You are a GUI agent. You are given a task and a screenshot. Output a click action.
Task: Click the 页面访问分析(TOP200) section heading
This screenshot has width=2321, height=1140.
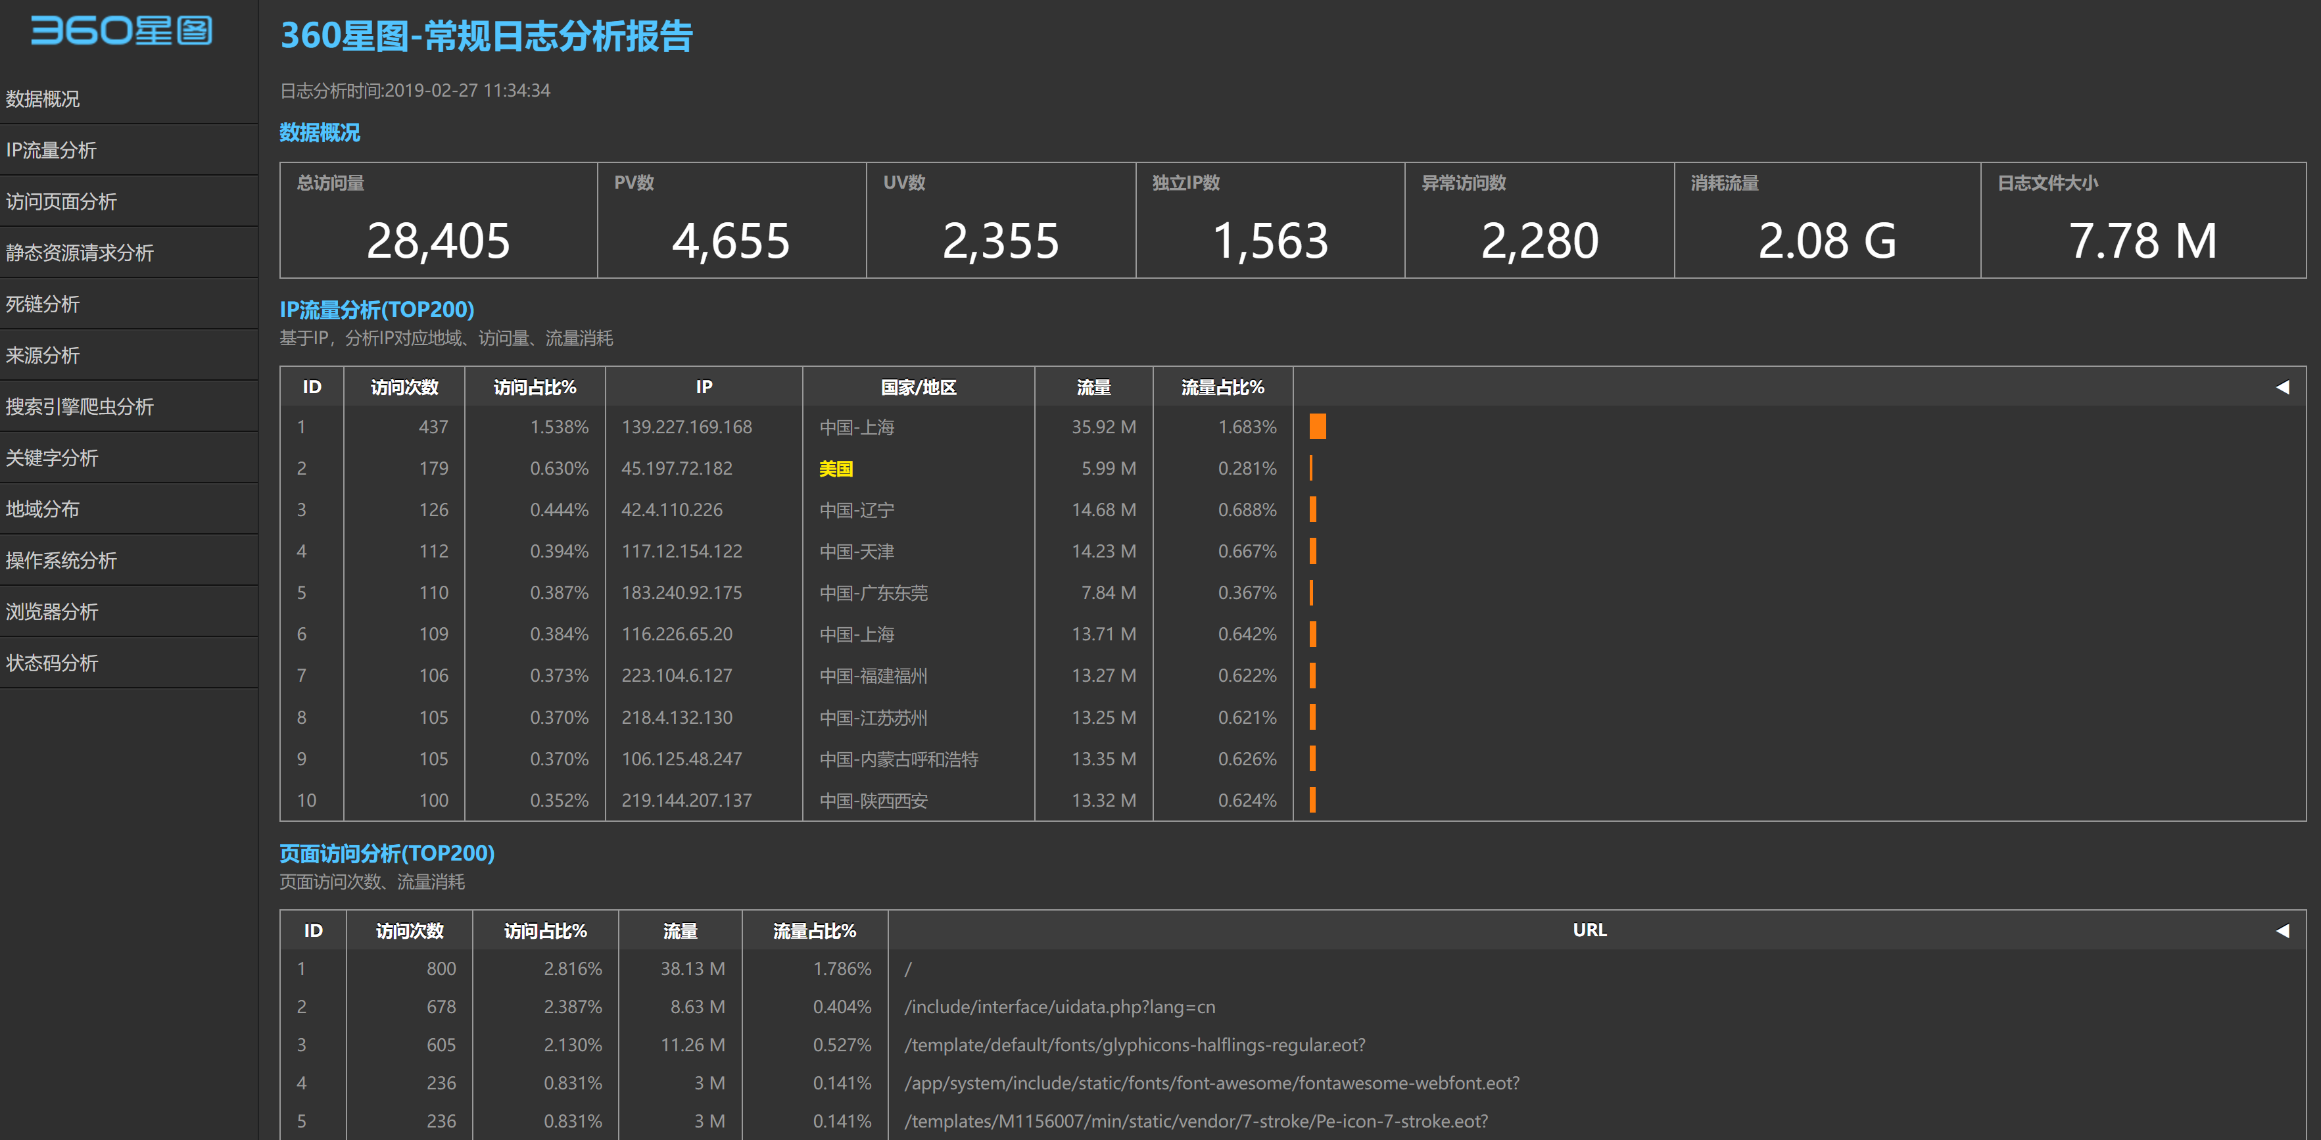387,853
